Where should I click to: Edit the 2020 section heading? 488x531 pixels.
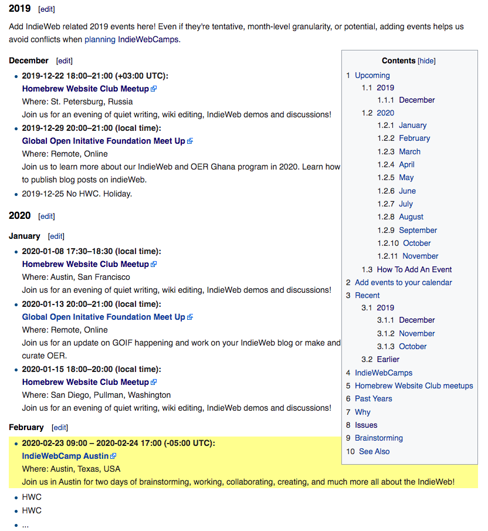46,217
